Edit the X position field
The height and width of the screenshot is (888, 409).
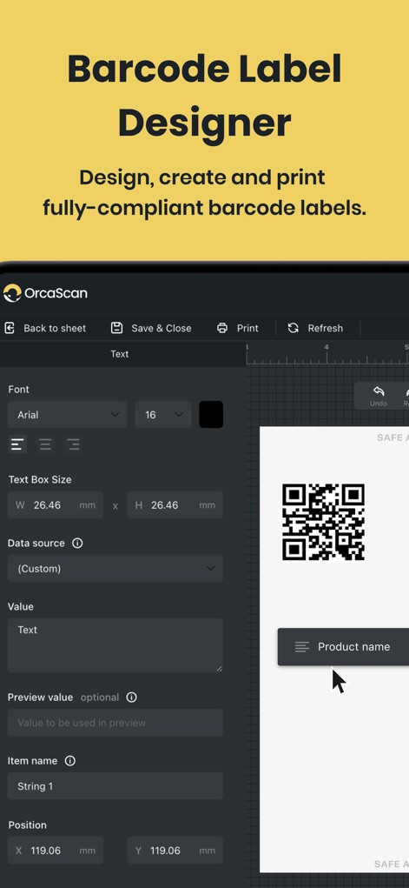point(56,851)
